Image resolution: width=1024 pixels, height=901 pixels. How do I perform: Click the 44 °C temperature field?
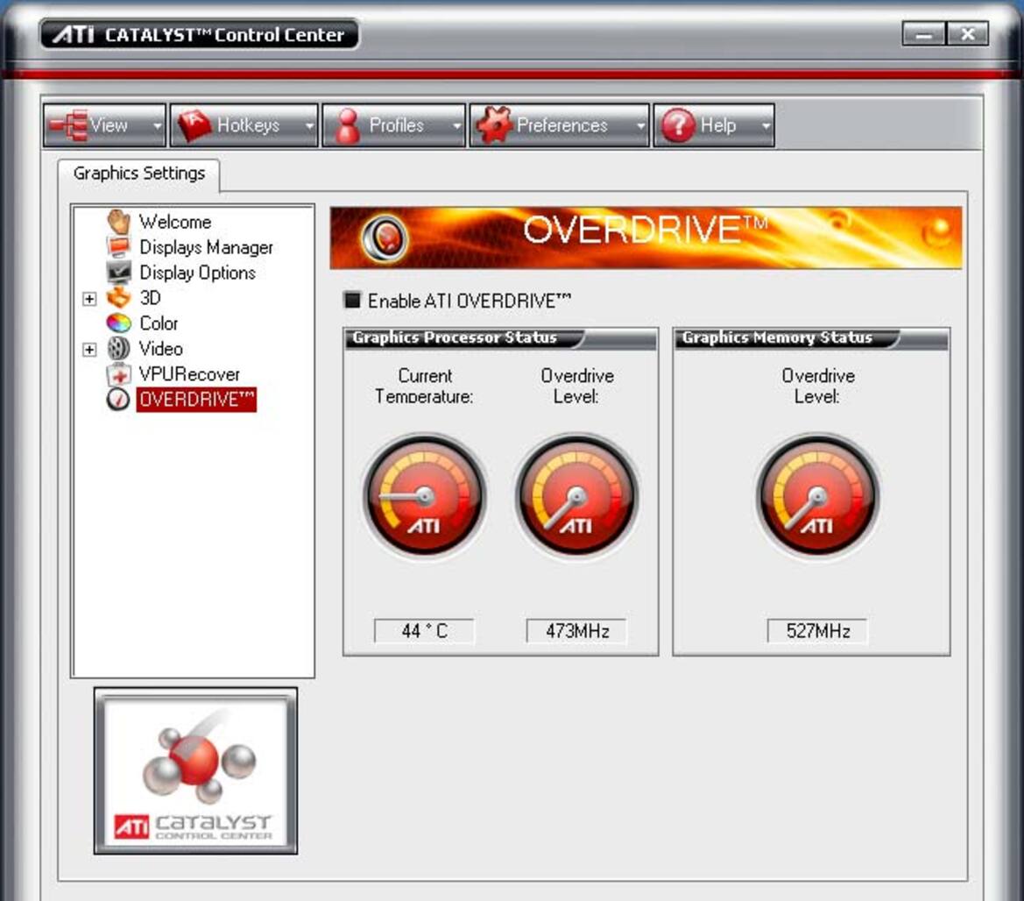(425, 630)
